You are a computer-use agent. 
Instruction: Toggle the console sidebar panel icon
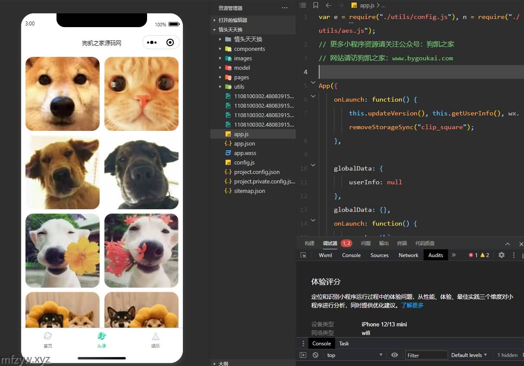[303, 355]
